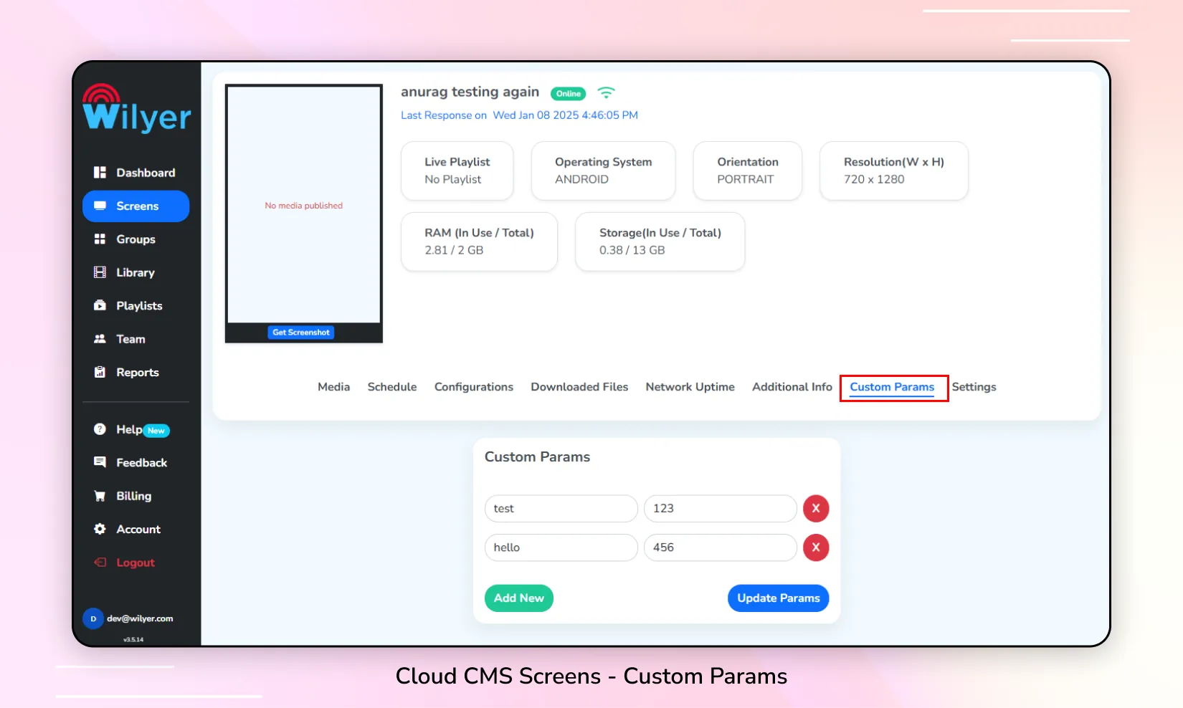Open the Configurations tab
This screenshot has height=708, width=1183.
[x=474, y=387]
